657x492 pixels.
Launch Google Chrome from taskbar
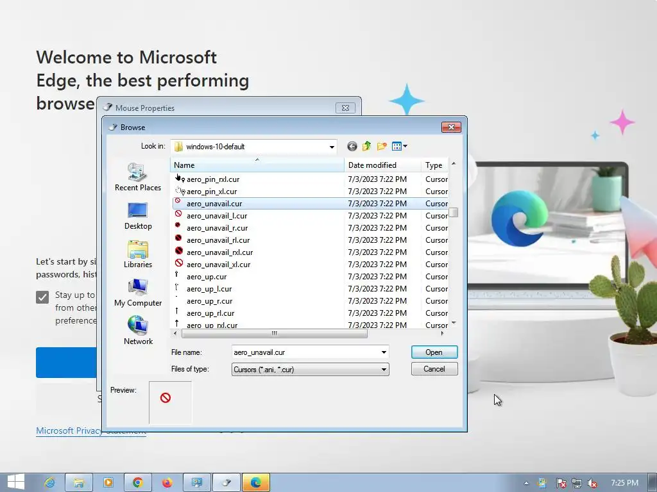pos(137,482)
